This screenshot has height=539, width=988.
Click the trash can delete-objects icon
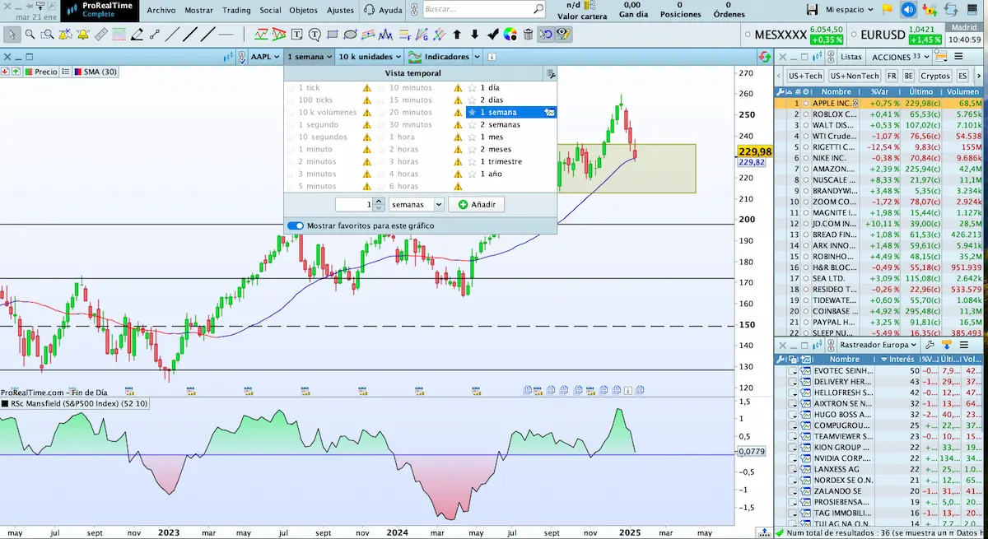tap(528, 35)
